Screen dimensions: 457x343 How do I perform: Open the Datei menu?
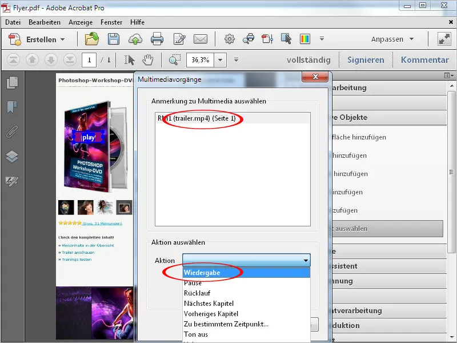[13, 22]
